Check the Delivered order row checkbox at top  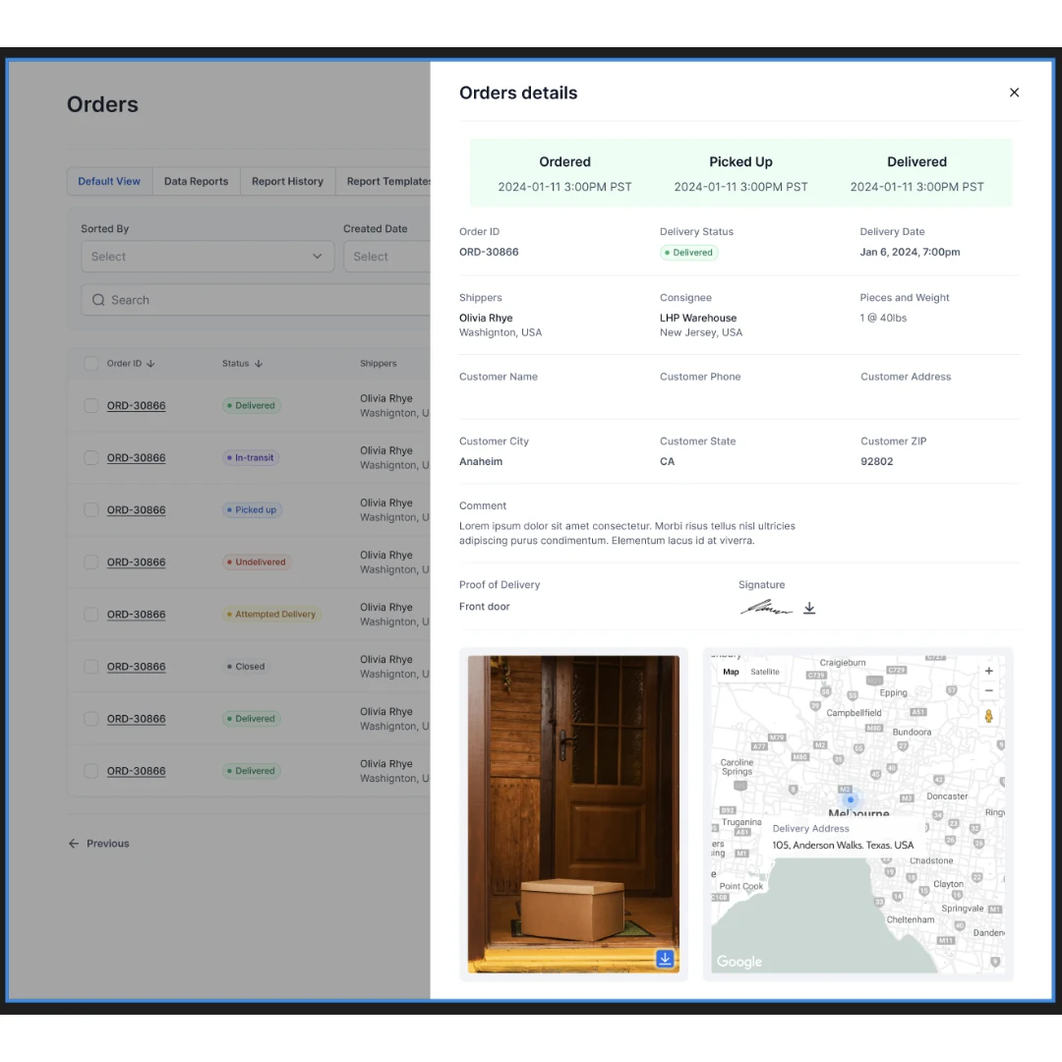coord(90,406)
